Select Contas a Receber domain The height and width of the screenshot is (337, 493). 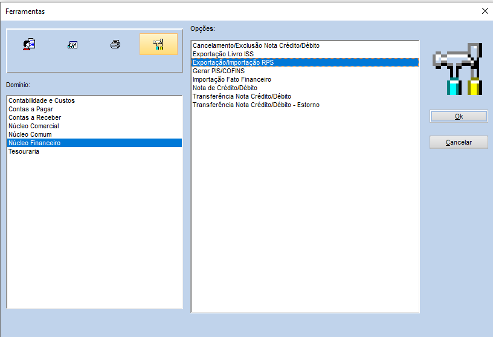(x=35, y=117)
